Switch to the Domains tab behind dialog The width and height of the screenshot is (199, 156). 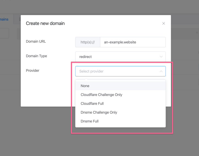click(x=4, y=19)
